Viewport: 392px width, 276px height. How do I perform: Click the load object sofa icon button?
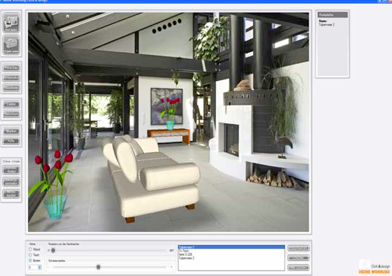pyautogui.click(x=11, y=45)
